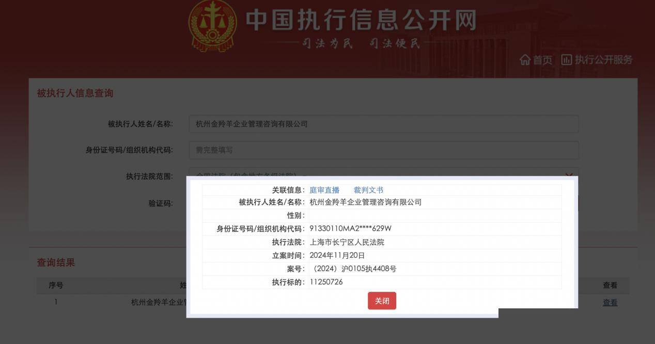Expand the 执行法院范围 dropdown arrow
This screenshot has height=344, width=655.
click(x=569, y=175)
